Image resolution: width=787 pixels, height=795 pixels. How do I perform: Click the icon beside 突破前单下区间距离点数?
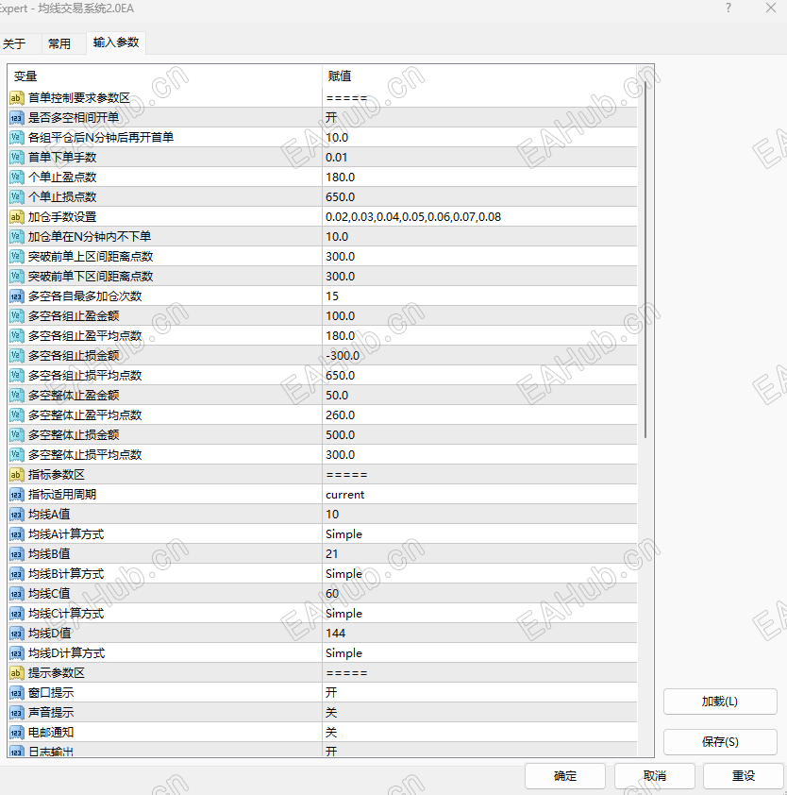coord(17,277)
